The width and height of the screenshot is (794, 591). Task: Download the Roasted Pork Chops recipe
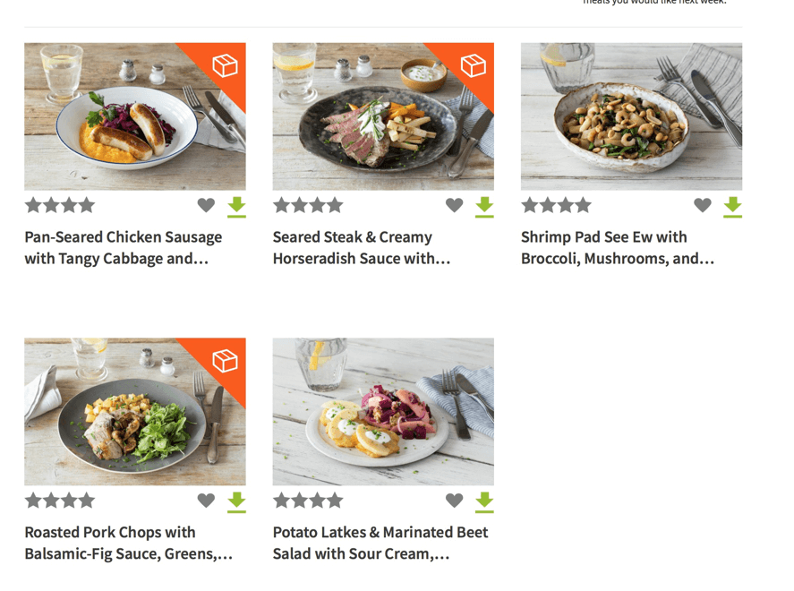(x=236, y=501)
